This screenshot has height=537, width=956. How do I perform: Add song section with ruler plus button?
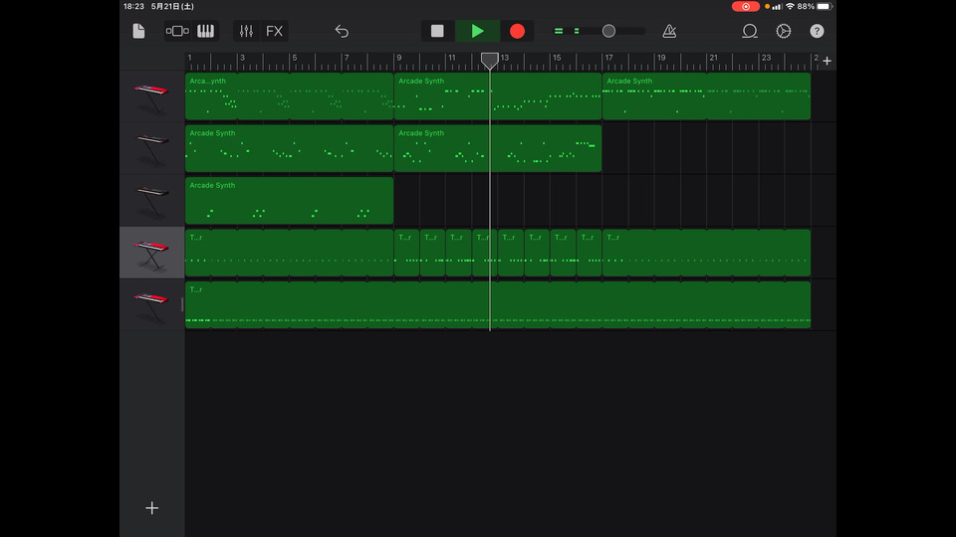coord(827,61)
